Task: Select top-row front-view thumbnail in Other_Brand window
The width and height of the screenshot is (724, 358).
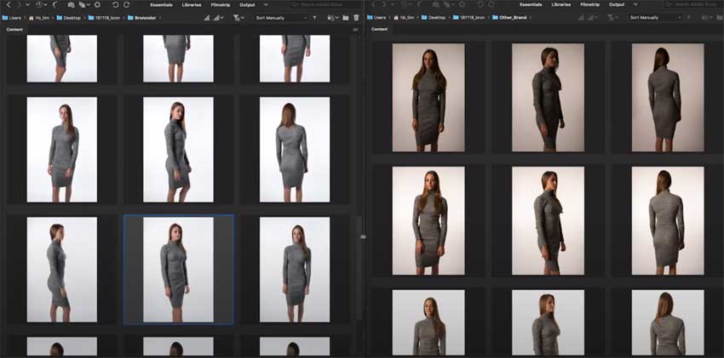Action: [x=428, y=98]
